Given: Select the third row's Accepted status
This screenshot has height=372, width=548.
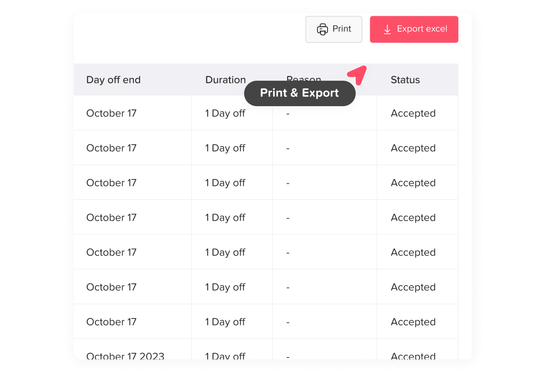Looking at the screenshot, I should click(x=413, y=182).
